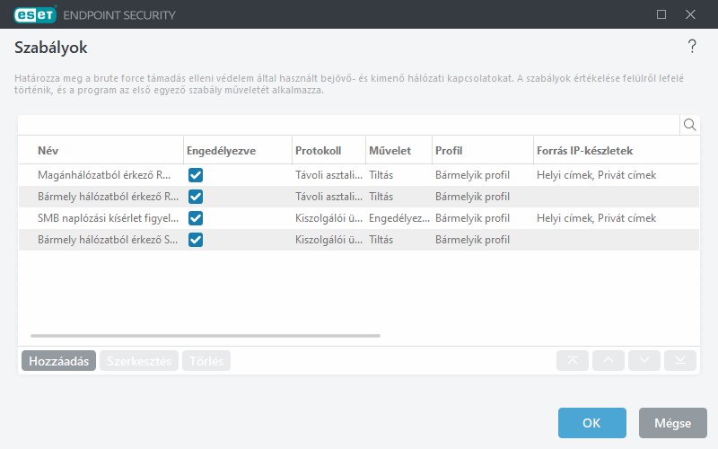The image size is (718, 449).
Task: Move rule to bottom arrow button
Action: pyautogui.click(x=680, y=360)
